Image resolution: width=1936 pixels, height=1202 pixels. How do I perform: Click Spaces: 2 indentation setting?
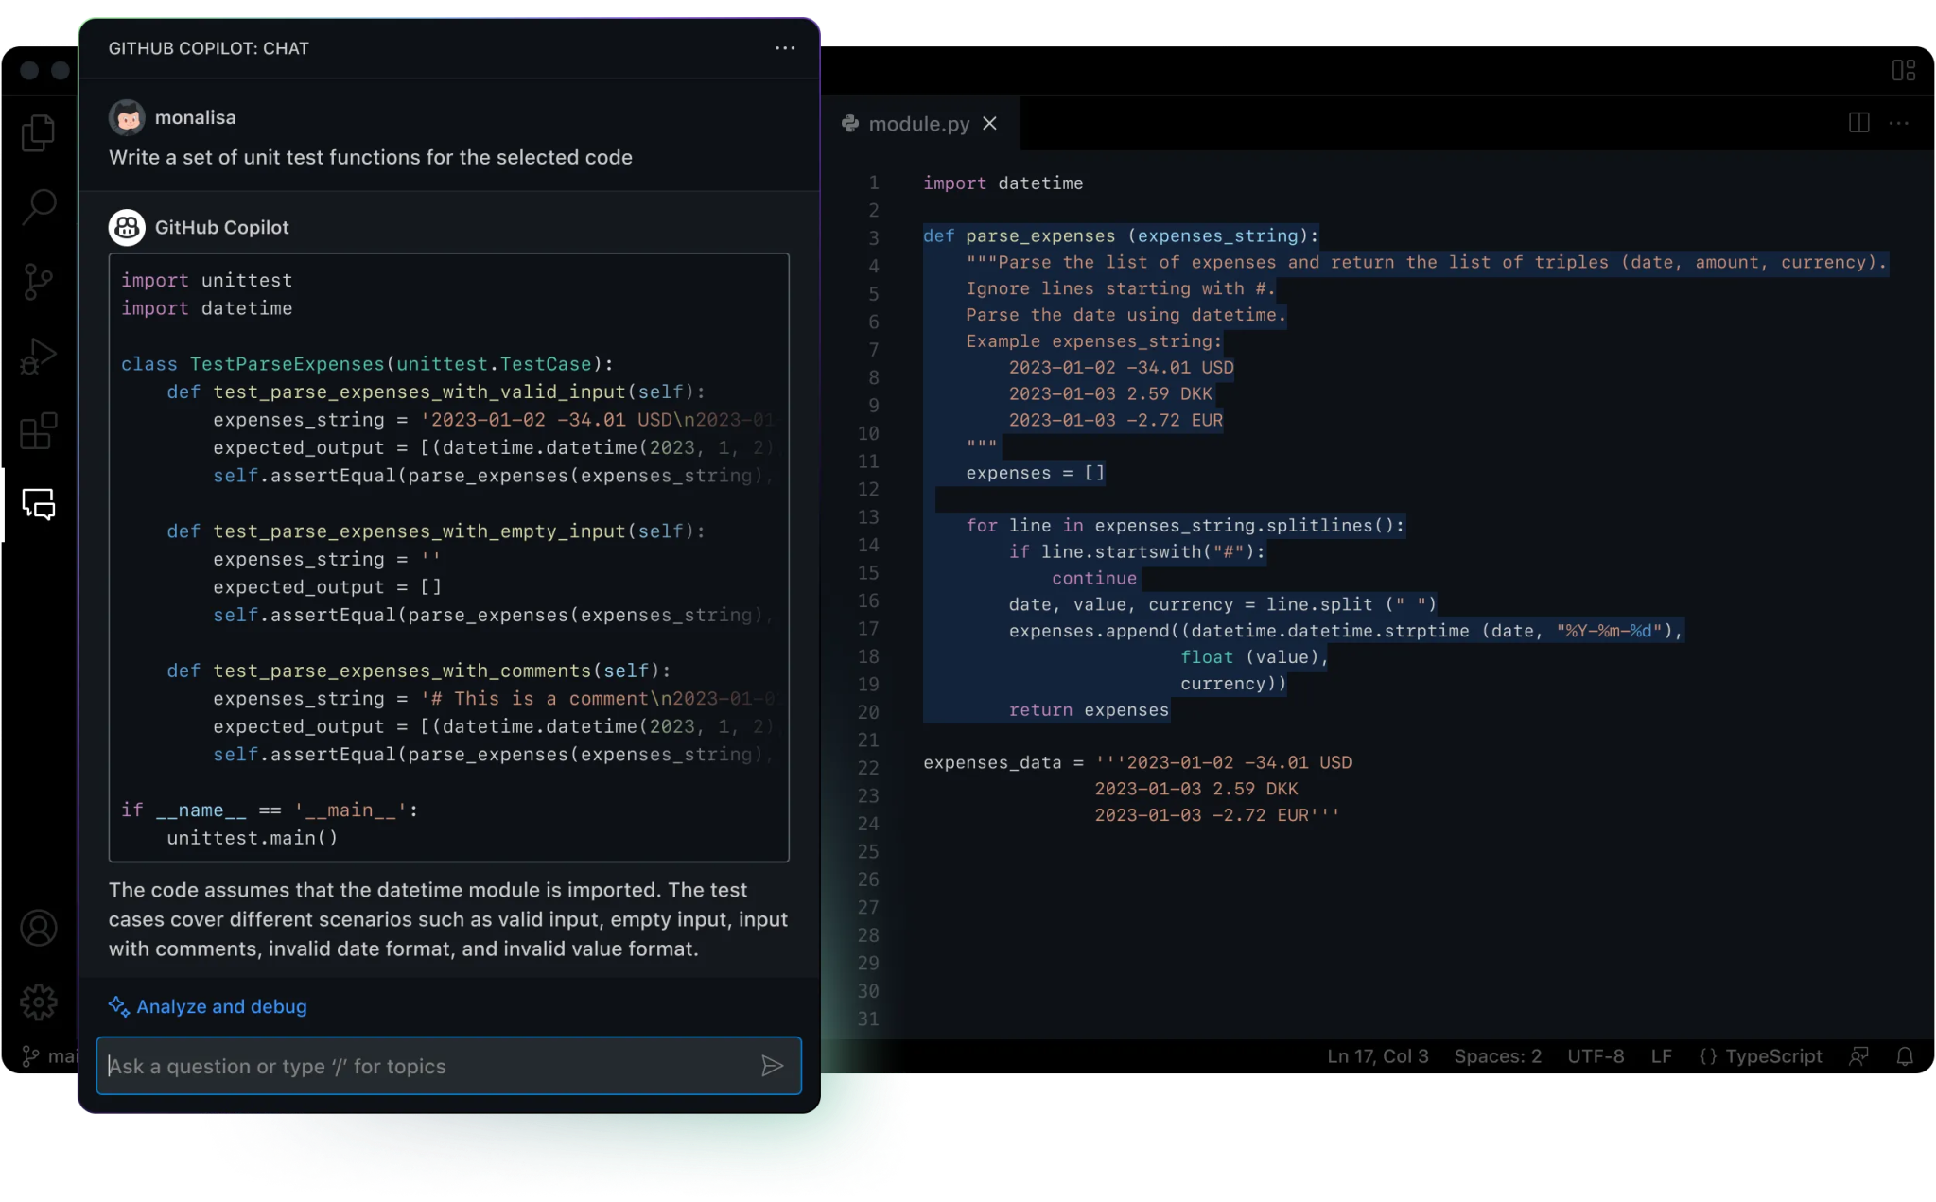click(x=1497, y=1056)
